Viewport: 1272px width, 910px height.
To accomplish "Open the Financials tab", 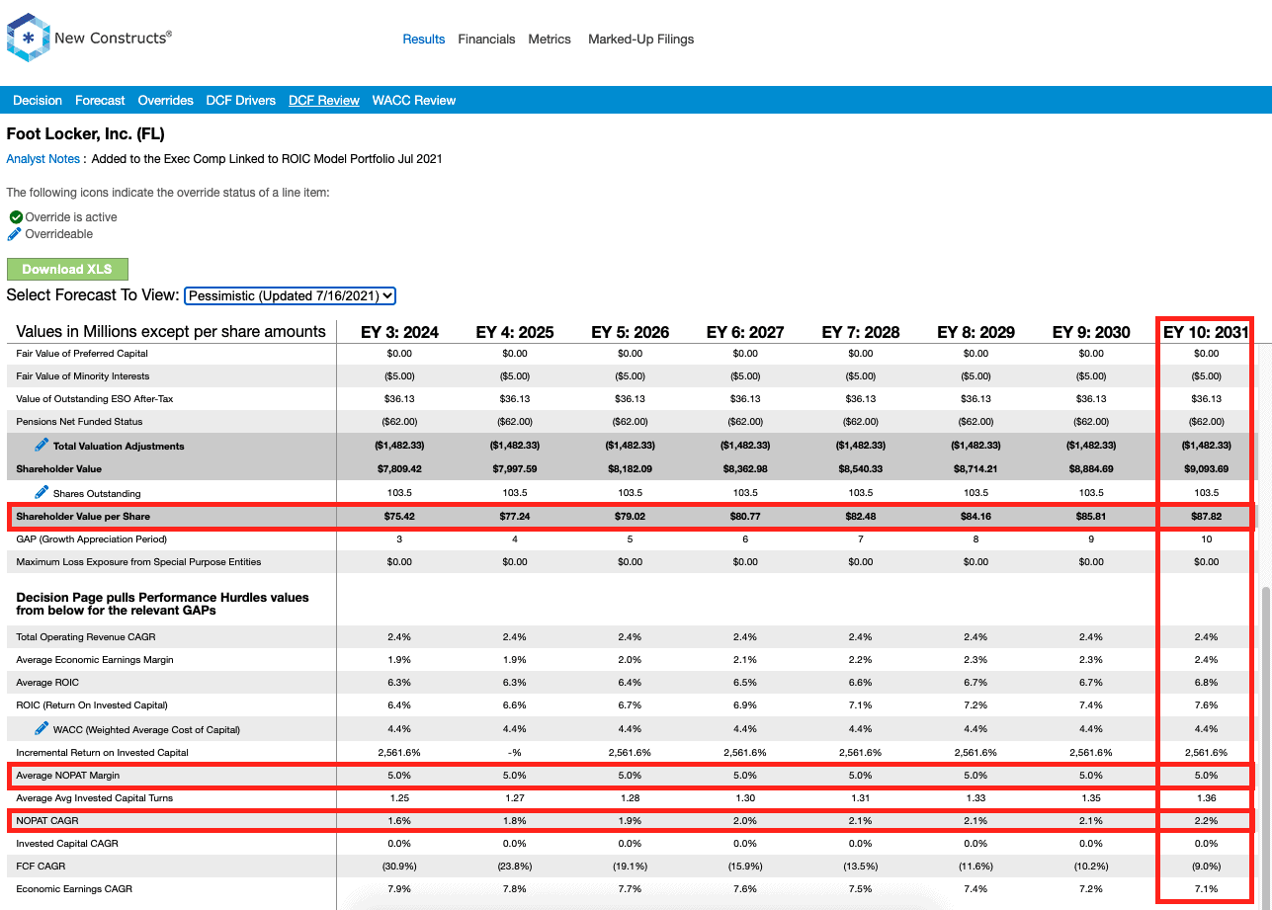I will coord(486,40).
